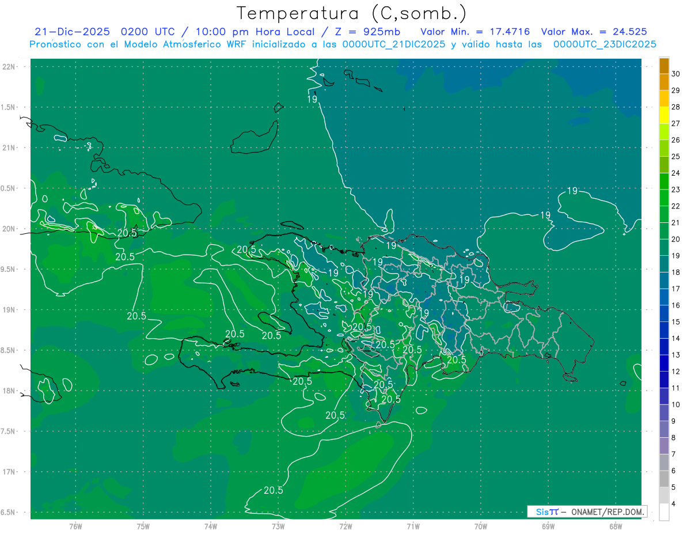The height and width of the screenshot is (534, 691).
Task: Click the Temperatura (C,somb.) chart title
Action: tap(351, 13)
